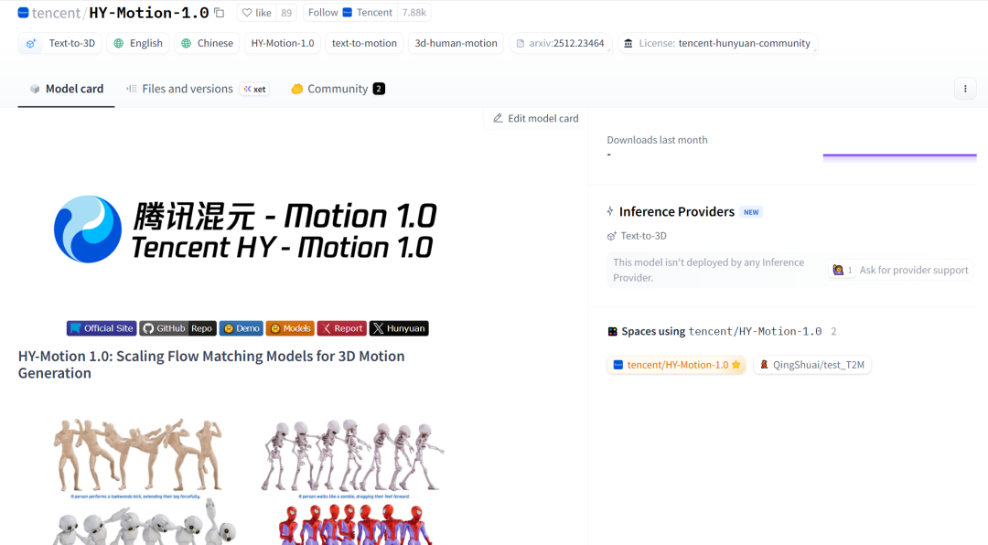This screenshot has height=545, width=988.
Task: Click the Text-to-3D label under Inference Providers
Action: pyautogui.click(x=643, y=236)
